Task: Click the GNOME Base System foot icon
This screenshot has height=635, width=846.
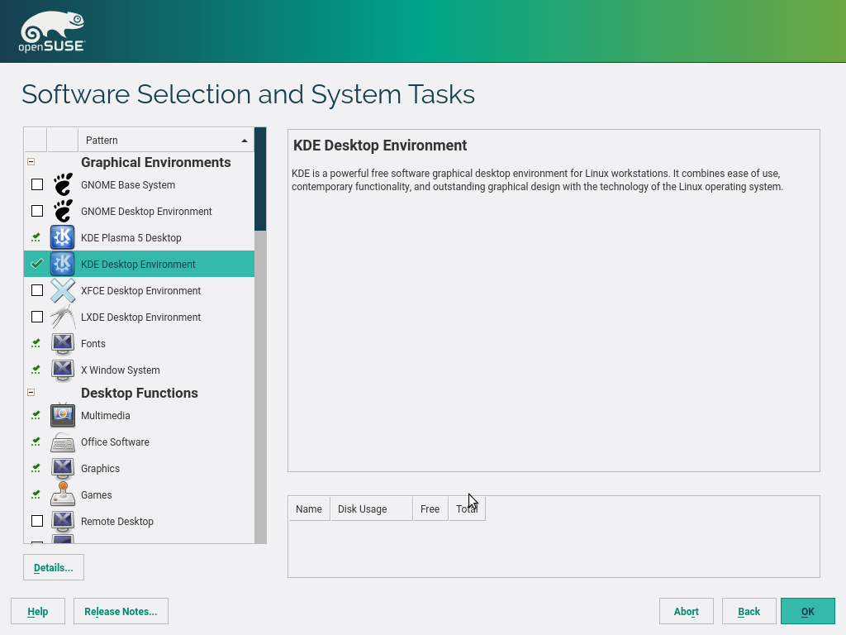Action: [x=63, y=184]
